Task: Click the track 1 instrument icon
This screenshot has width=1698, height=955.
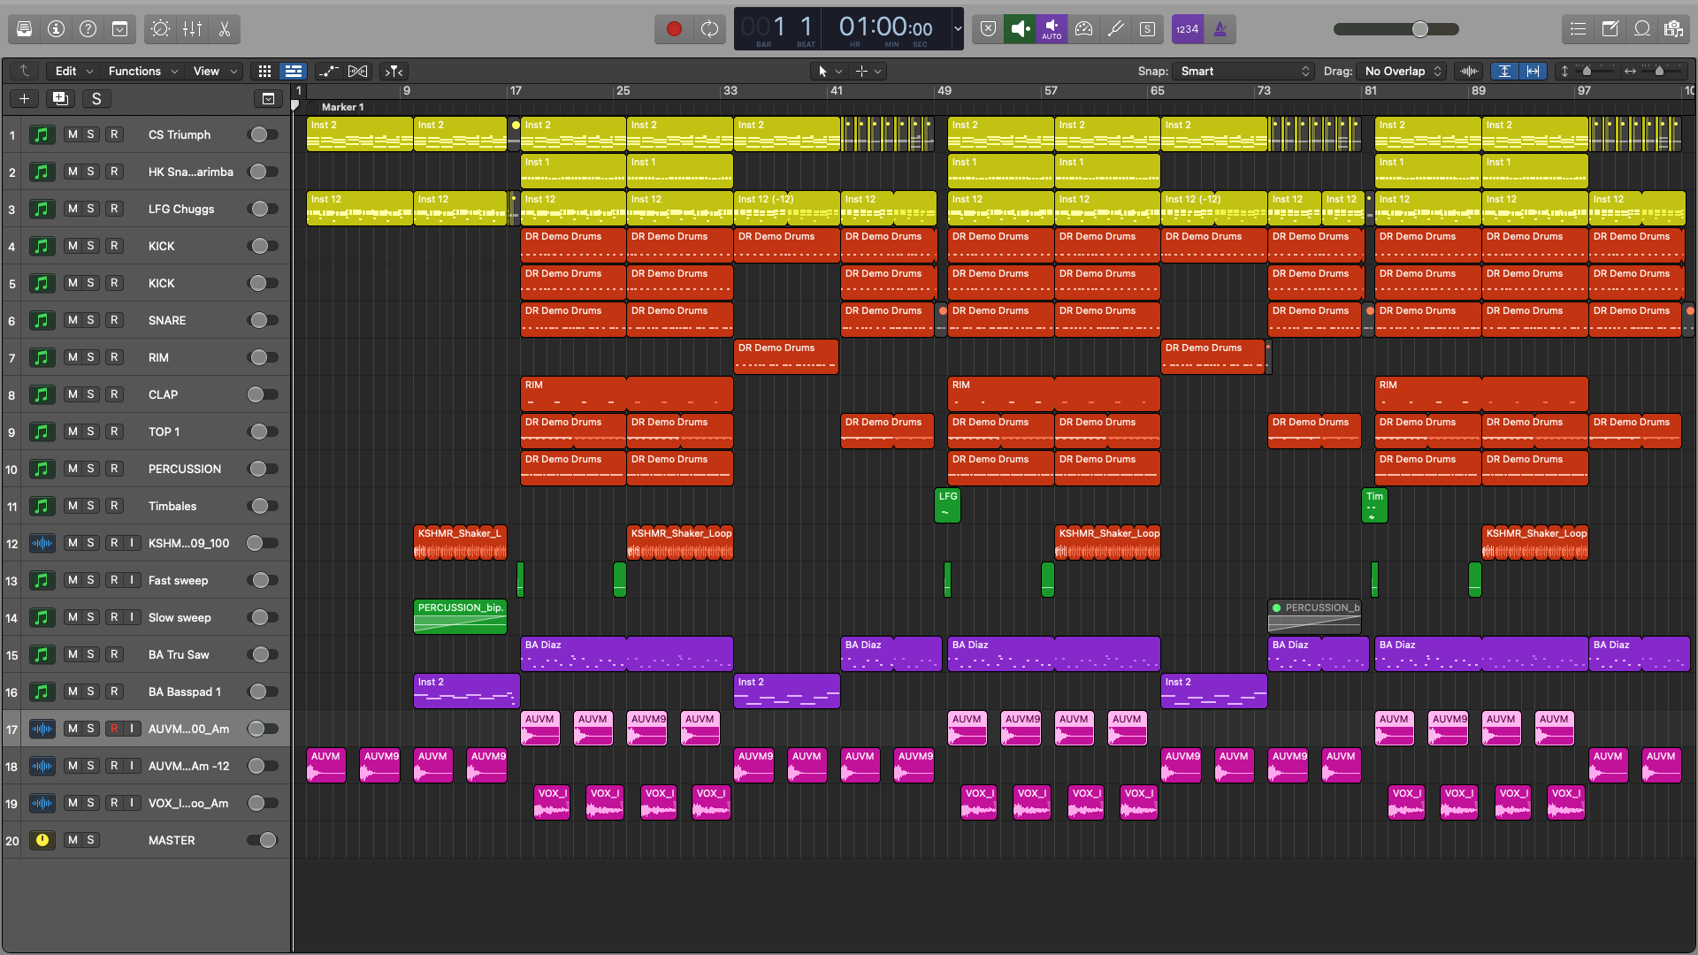Action: click(x=42, y=134)
